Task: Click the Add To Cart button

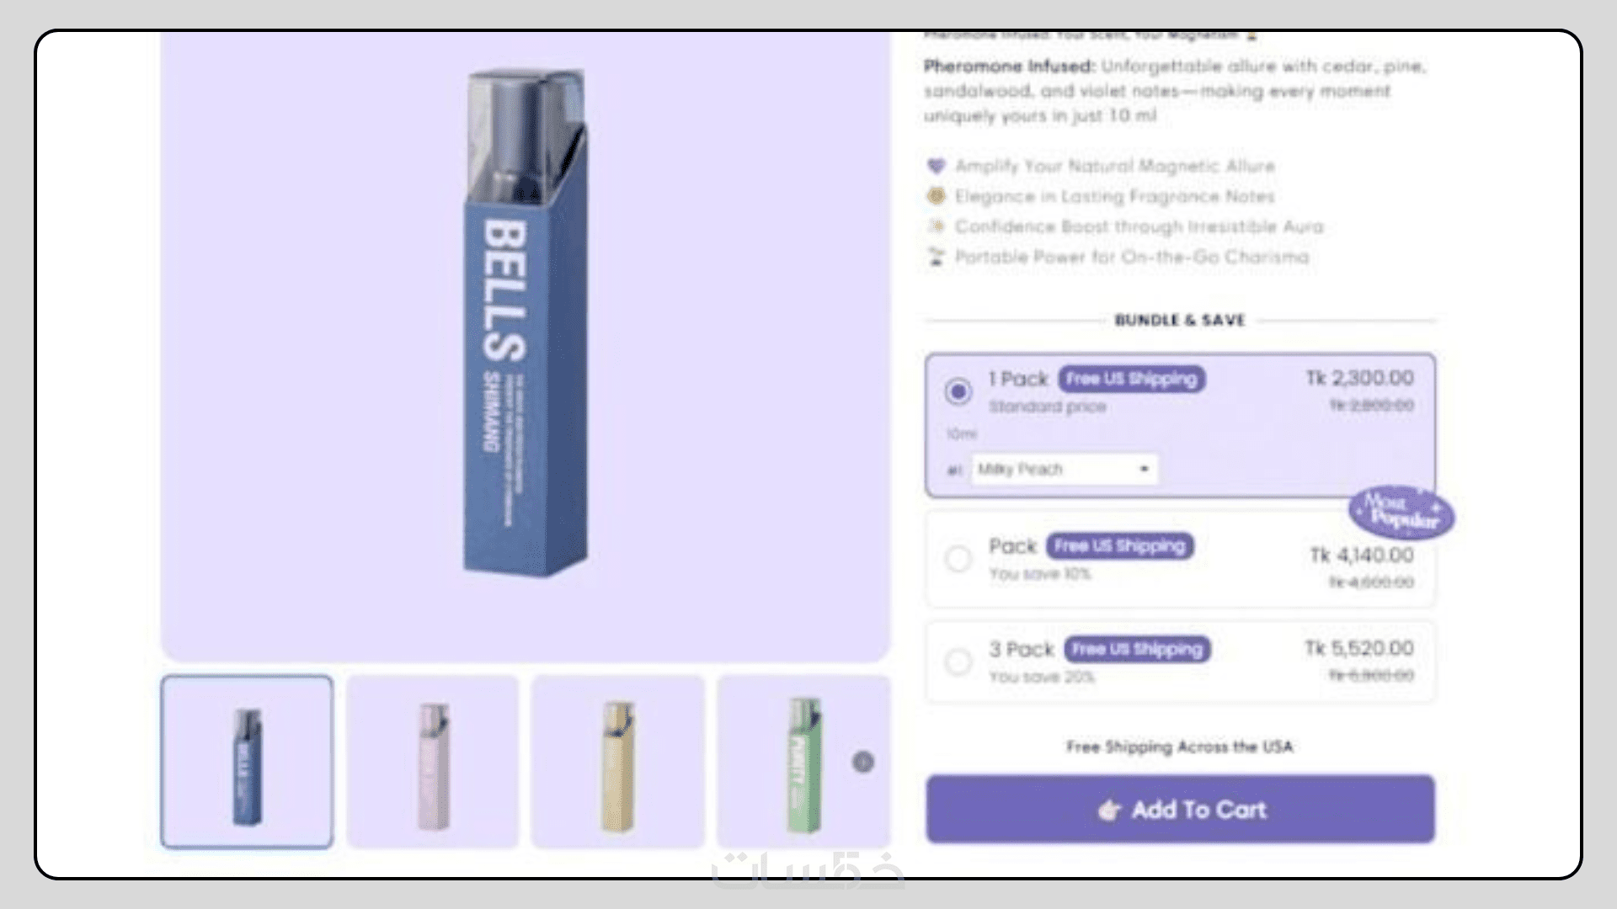Action: click(1180, 809)
